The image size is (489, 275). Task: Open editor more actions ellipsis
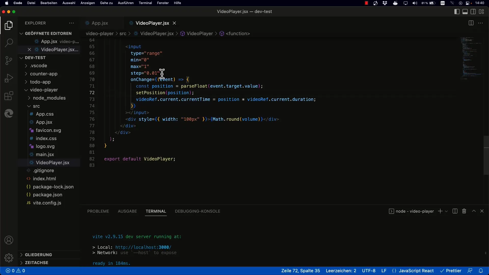(481, 23)
